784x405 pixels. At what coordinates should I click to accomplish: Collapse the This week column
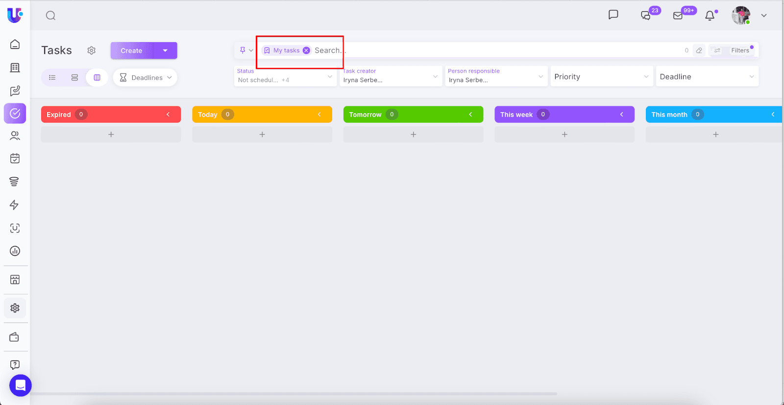point(622,115)
